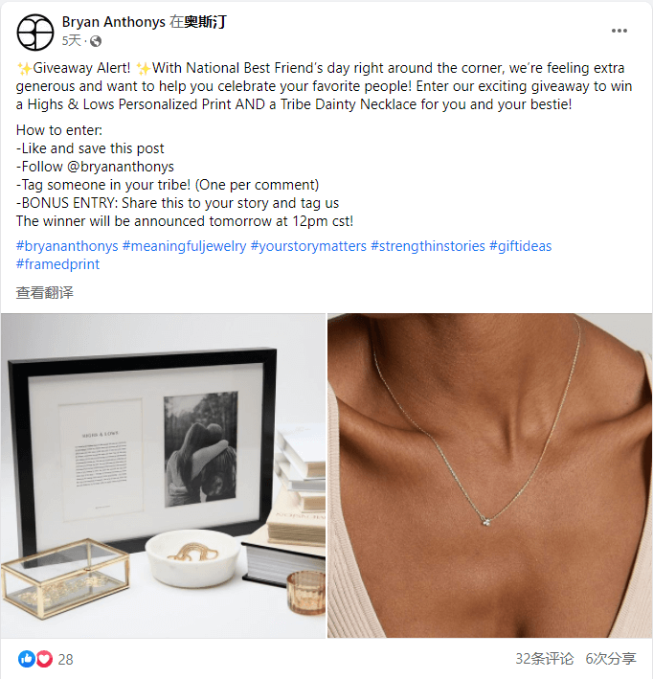Click the red heart Love reaction icon
653x679 pixels.
[44, 659]
